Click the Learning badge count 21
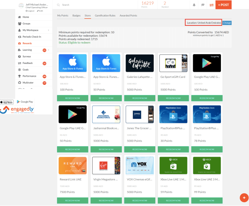 pos(45,50)
